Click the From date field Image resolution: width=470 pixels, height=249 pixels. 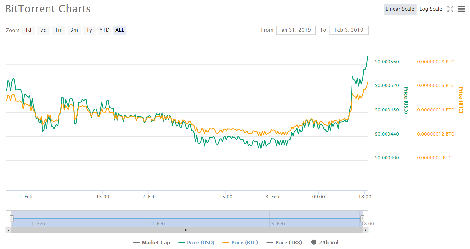click(295, 30)
